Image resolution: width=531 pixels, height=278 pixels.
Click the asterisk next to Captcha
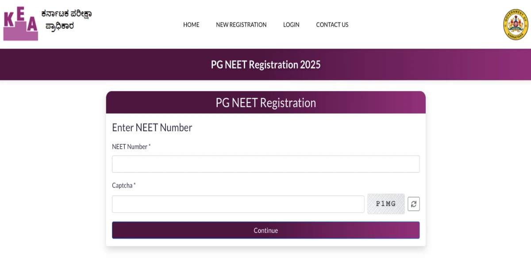[x=135, y=185]
